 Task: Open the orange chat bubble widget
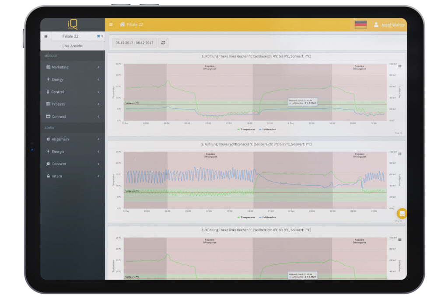tap(402, 213)
